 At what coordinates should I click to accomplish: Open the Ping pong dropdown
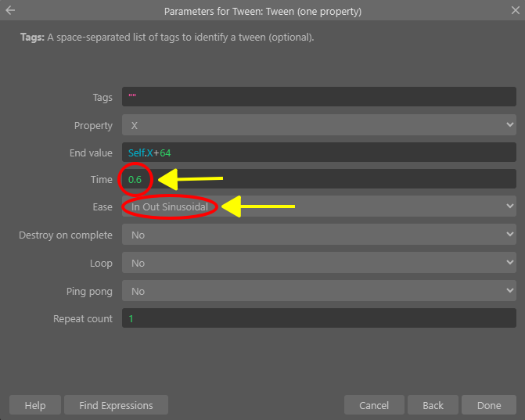[x=318, y=291]
